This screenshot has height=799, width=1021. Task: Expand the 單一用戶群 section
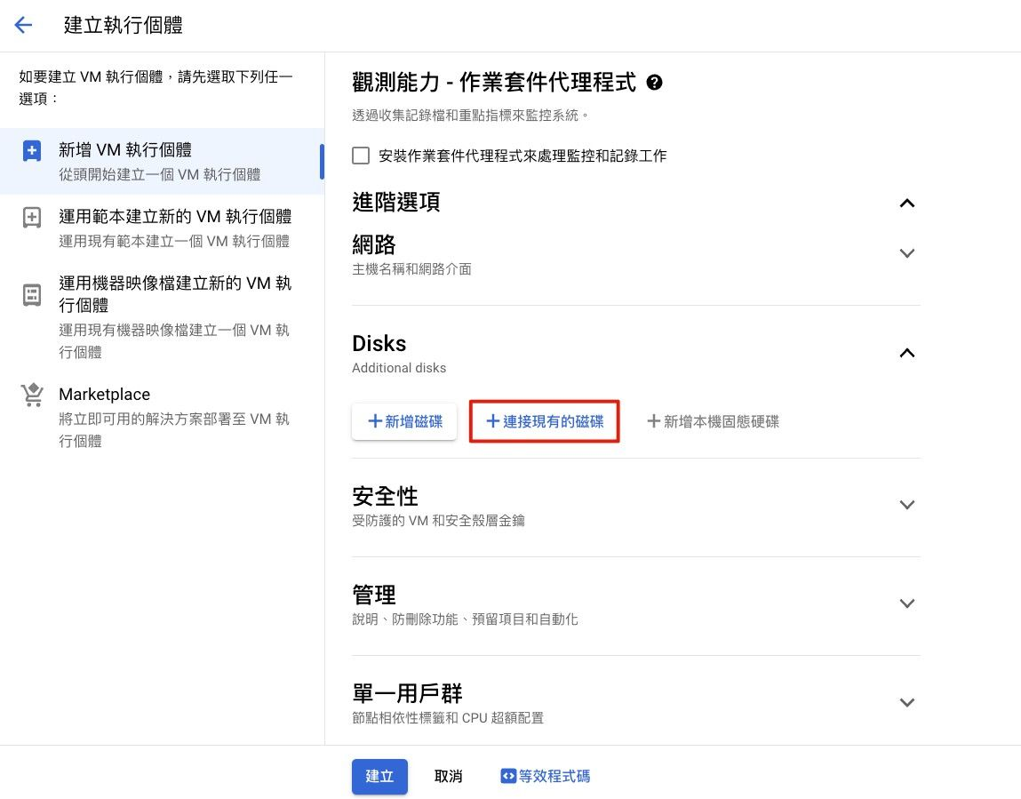point(906,702)
